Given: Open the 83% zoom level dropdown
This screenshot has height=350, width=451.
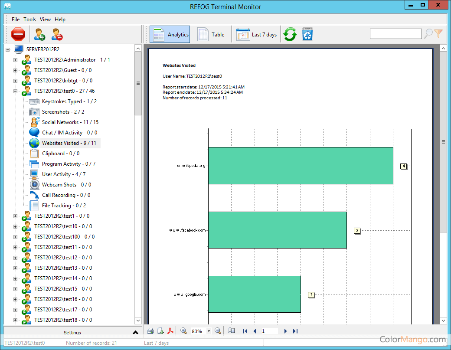Looking at the screenshot, I should [x=209, y=331].
